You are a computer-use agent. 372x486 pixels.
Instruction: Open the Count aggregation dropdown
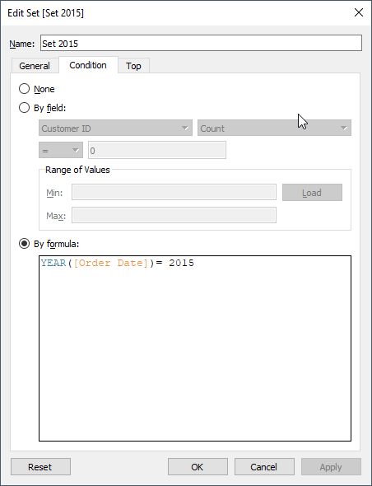[x=274, y=128]
